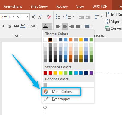The width and height of the screenshot is (122, 115).
Task: Toggle strikethrough formatting
Action: (16, 26)
